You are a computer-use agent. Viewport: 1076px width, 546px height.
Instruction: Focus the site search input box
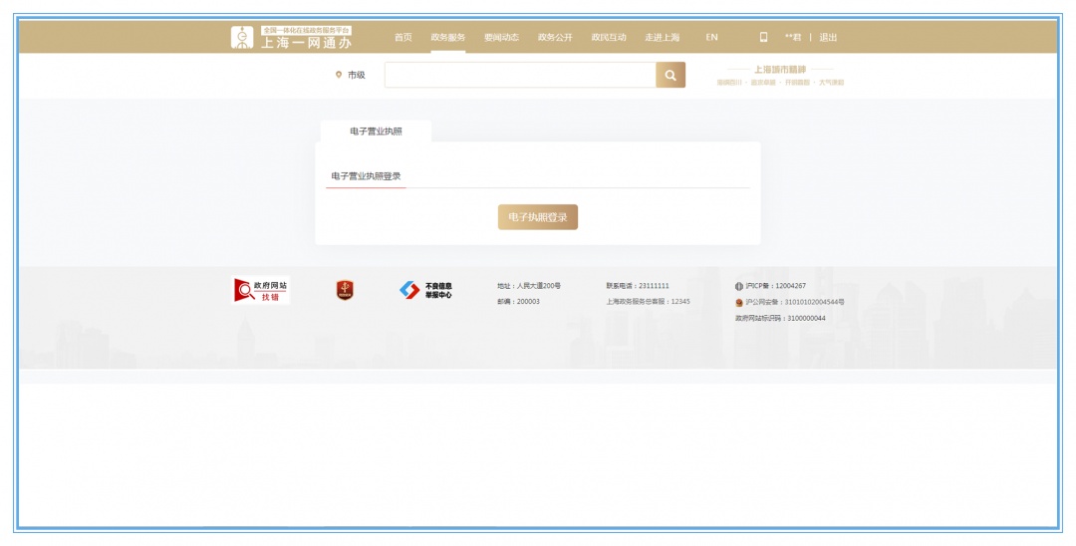(x=520, y=76)
